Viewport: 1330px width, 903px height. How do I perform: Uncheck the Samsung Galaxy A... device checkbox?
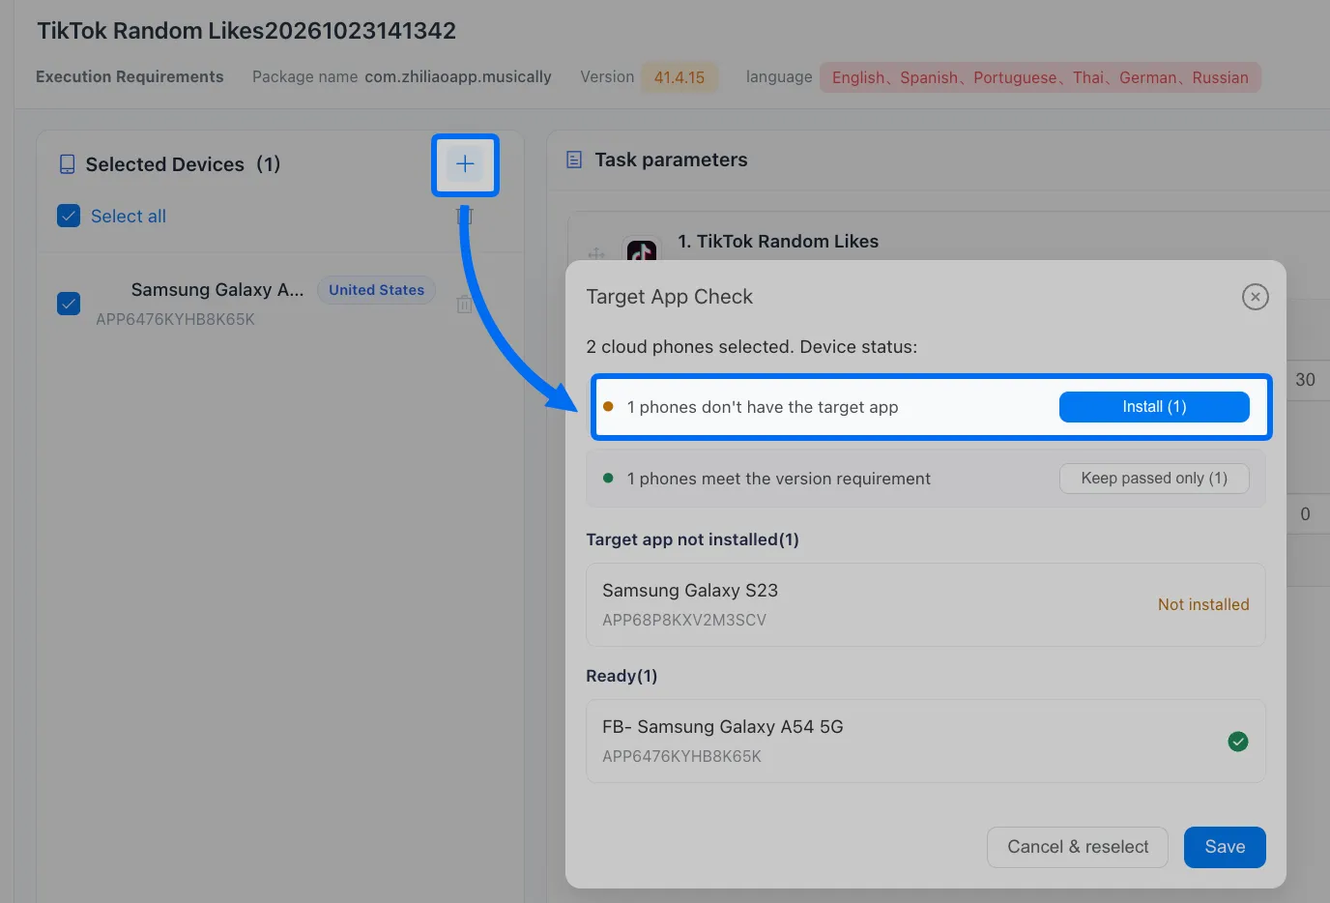[69, 304]
